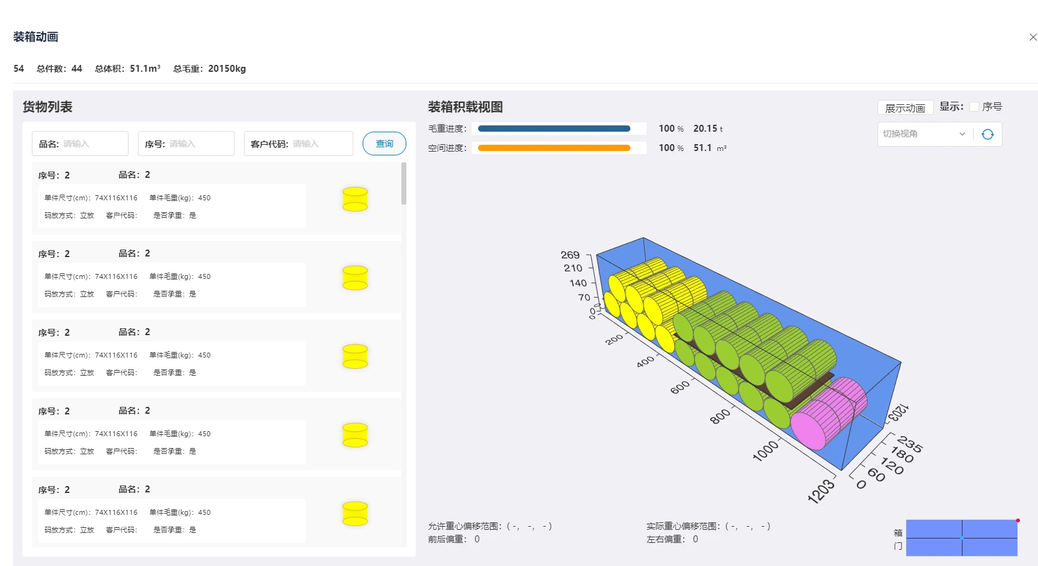Viewport: 1038px width, 566px height.
Task: Click the 展示动画 button
Action: (x=905, y=107)
